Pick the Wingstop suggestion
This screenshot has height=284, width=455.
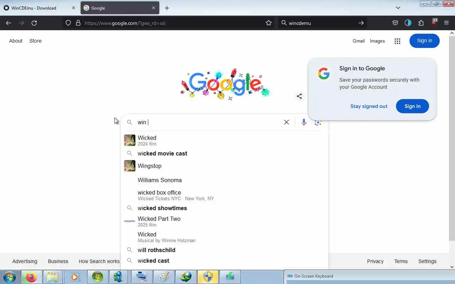coord(225,166)
